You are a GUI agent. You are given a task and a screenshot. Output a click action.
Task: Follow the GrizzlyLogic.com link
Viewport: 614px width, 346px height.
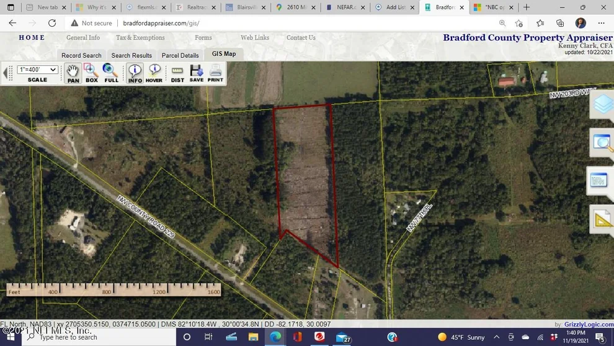589,324
